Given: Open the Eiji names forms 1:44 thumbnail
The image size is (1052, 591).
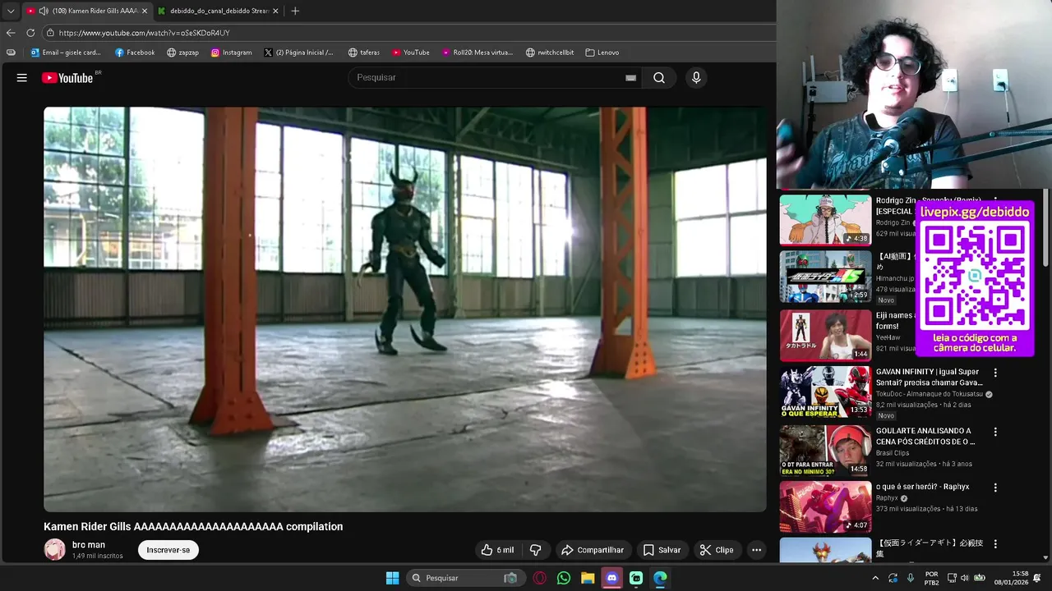Looking at the screenshot, I should [825, 335].
